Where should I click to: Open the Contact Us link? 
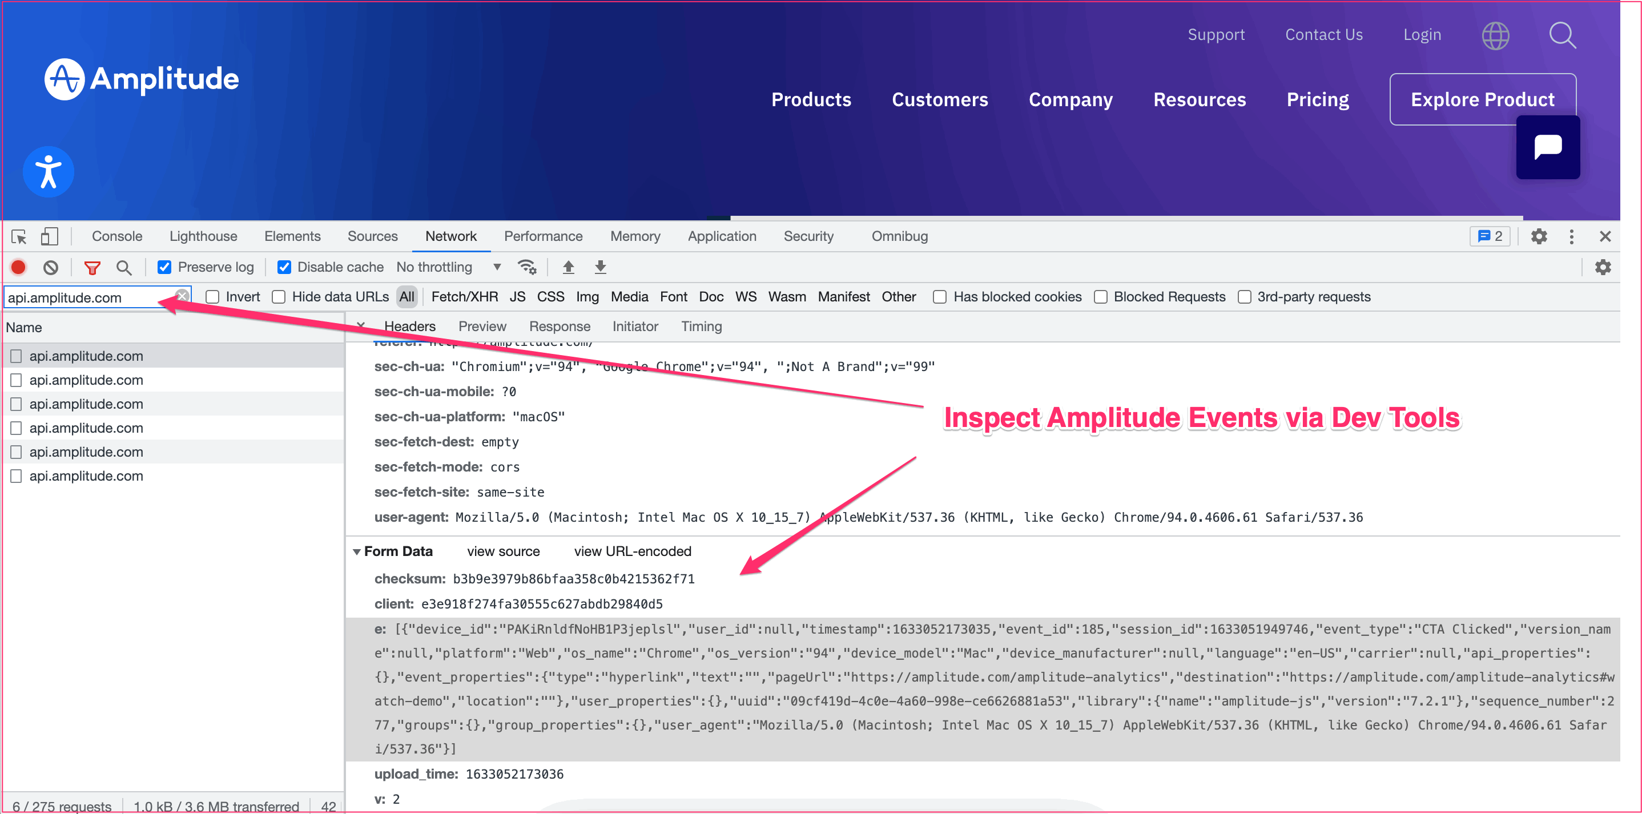(1323, 35)
